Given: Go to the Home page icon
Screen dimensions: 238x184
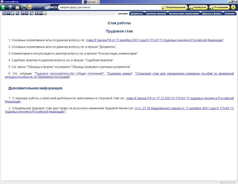Looking at the screenshot, I should click(x=17, y=7).
